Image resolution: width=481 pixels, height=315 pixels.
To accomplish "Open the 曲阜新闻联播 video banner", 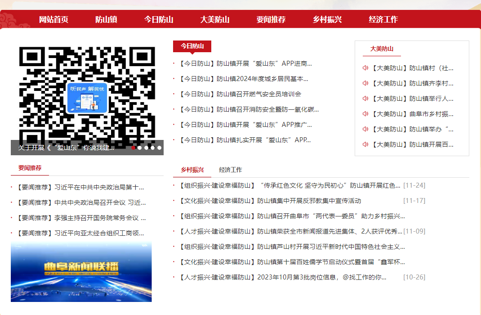I will click(81, 272).
